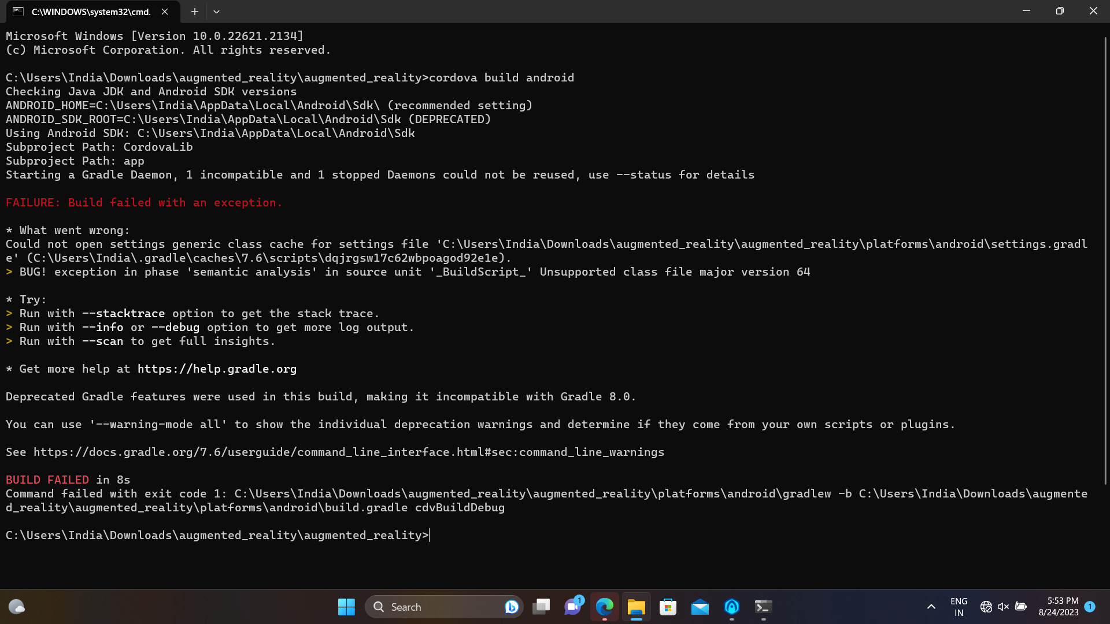Image resolution: width=1110 pixels, height=624 pixels.
Task: Open Microsoft Edge from the taskbar
Action: coord(605,607)
